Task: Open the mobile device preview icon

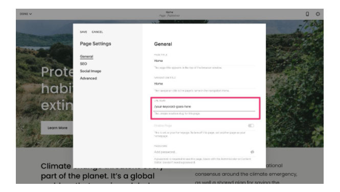Action: (x=307, y=14)
